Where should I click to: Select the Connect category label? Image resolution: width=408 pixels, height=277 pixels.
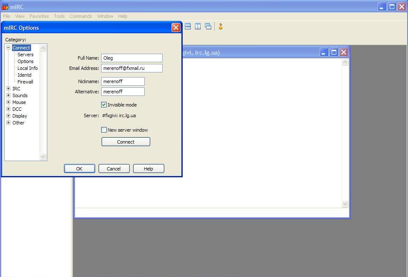pos(21,48)
